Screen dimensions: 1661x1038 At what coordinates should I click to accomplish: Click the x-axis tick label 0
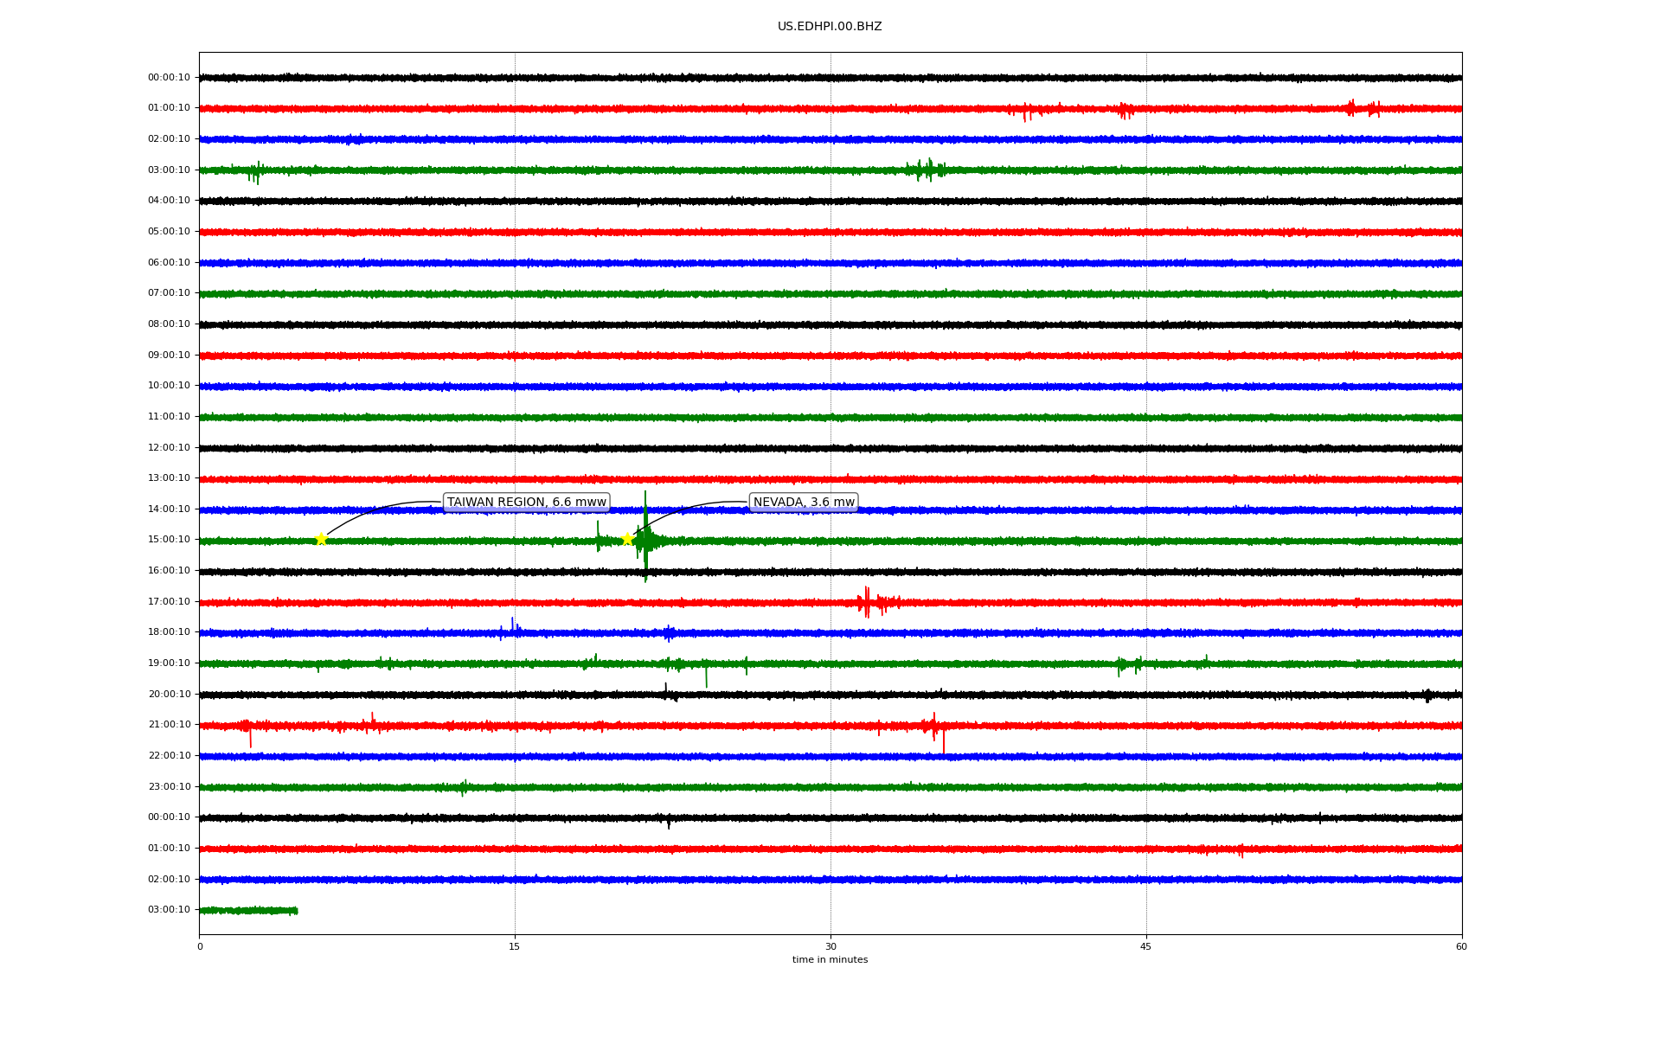pos(200,946)
